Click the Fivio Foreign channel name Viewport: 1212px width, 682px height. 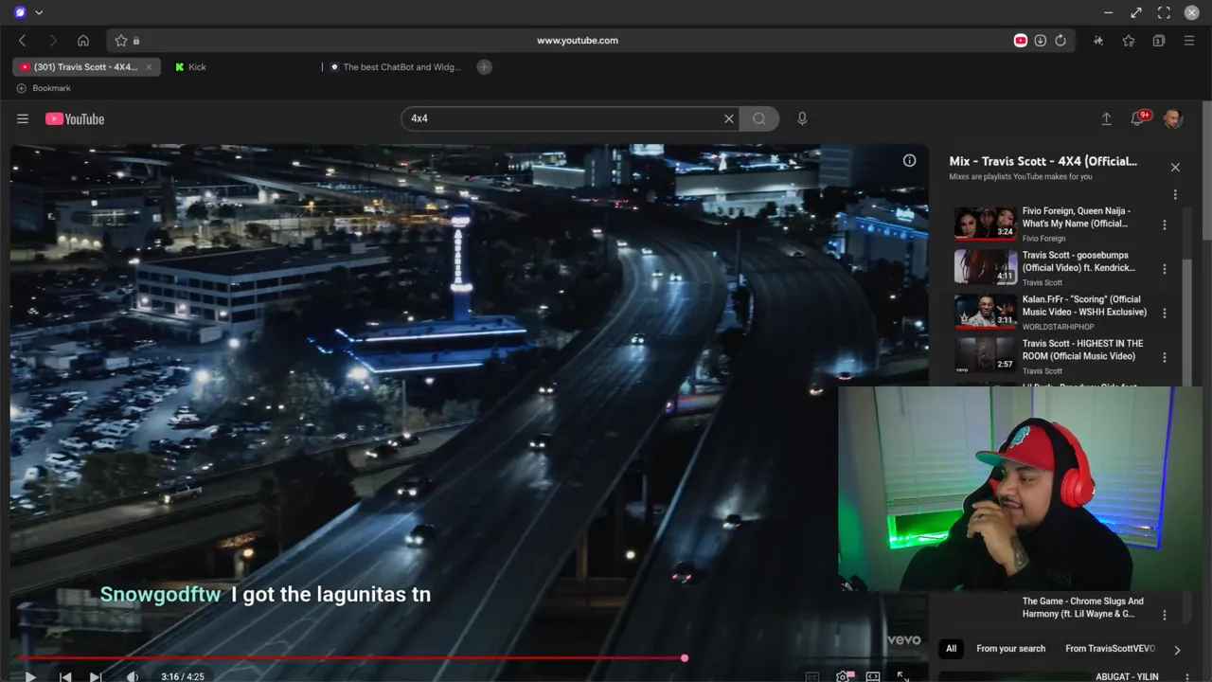pos(1043,239)
